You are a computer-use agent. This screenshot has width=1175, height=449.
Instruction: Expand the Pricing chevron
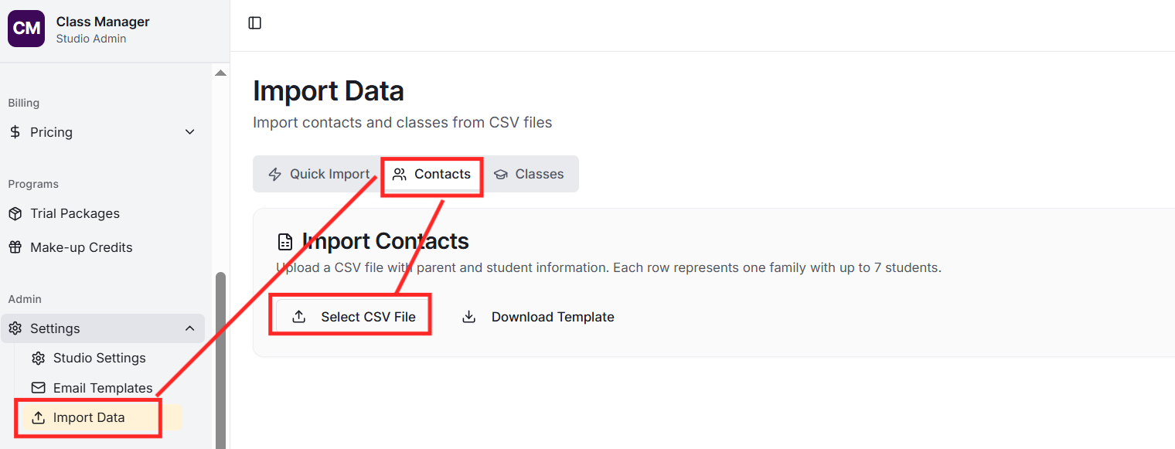190,132
